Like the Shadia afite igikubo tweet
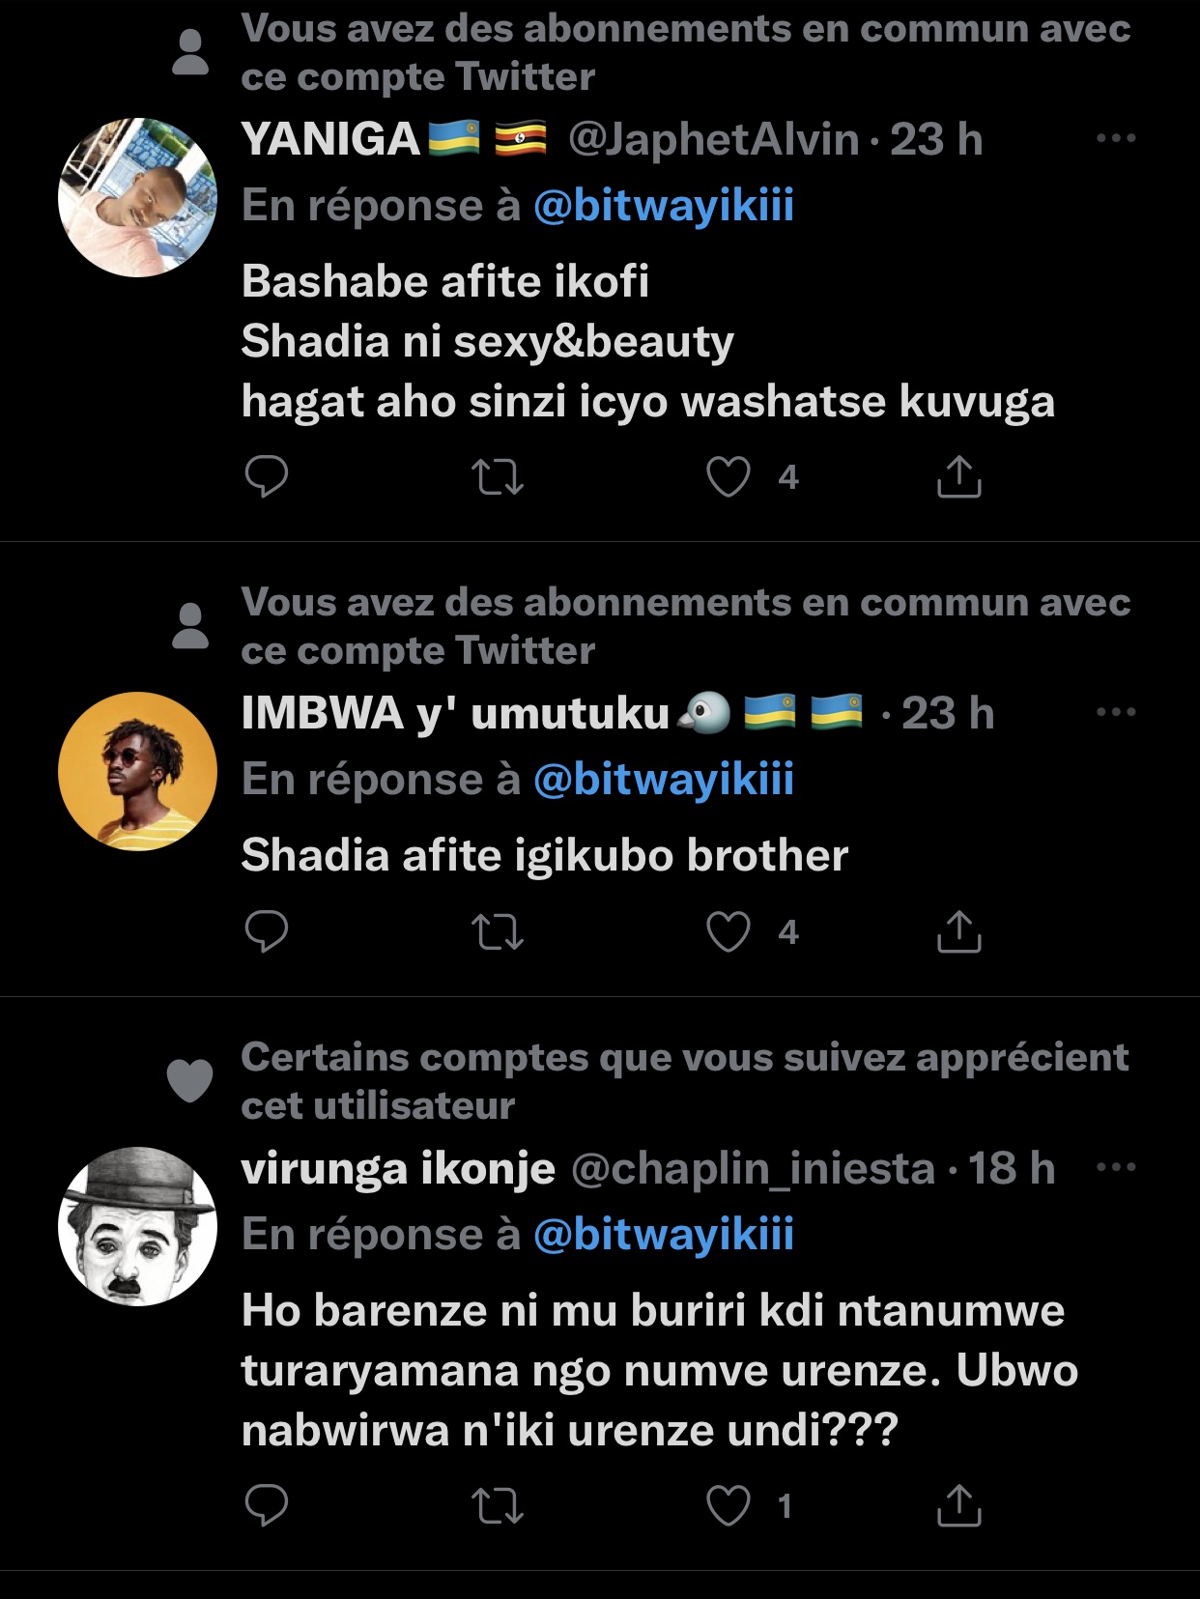This screenshot has height=1599, width=1200. click(729, 931)
